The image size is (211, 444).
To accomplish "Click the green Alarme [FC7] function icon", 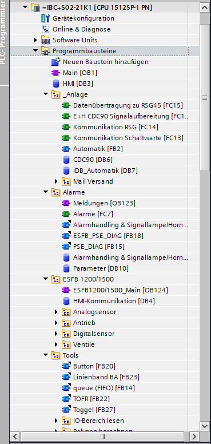I will (x=66, y=214).
